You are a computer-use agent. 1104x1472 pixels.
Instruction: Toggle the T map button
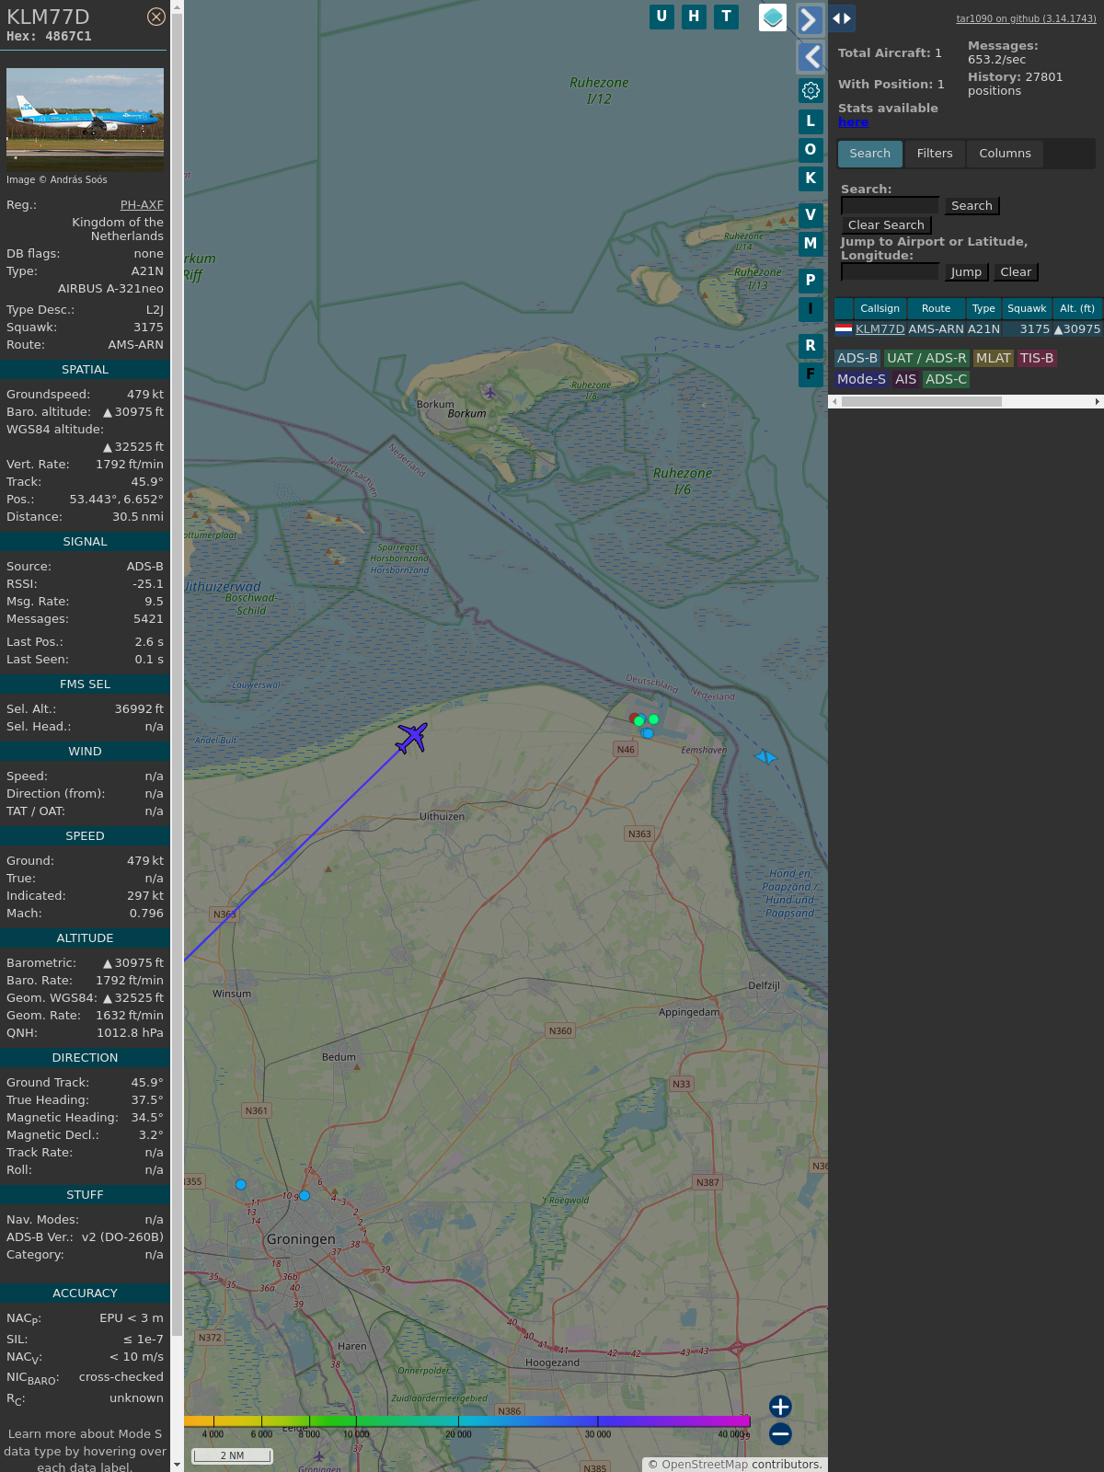(x=727, y=17)
